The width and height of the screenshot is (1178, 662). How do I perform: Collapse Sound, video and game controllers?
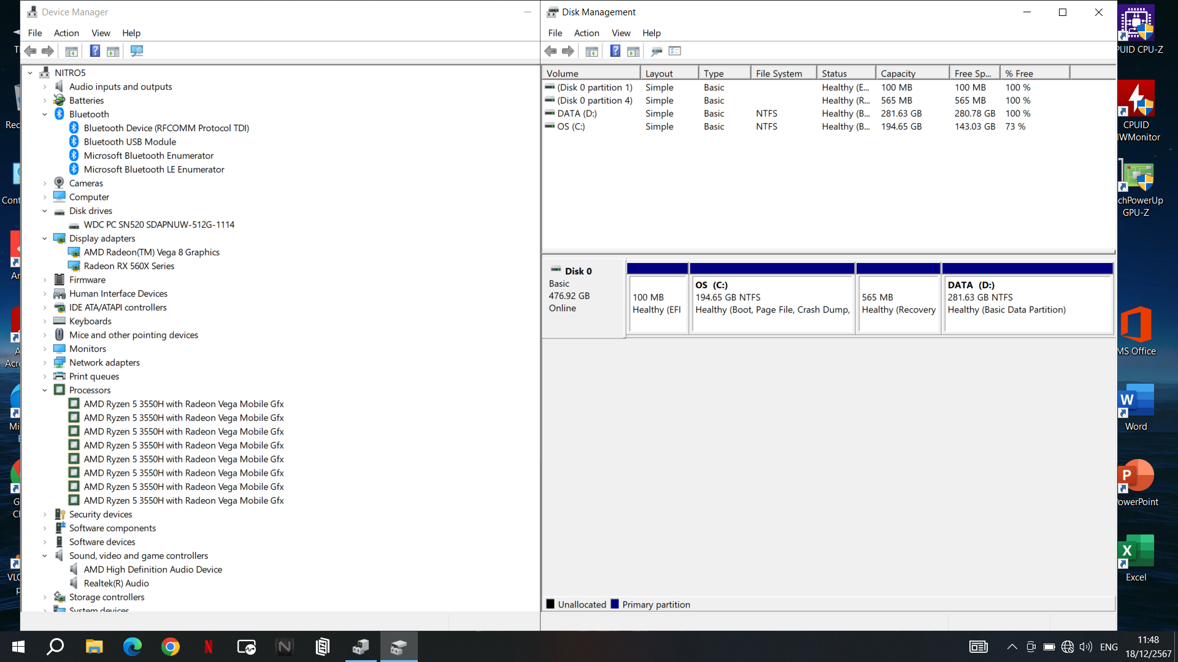(x=45, y=556)
